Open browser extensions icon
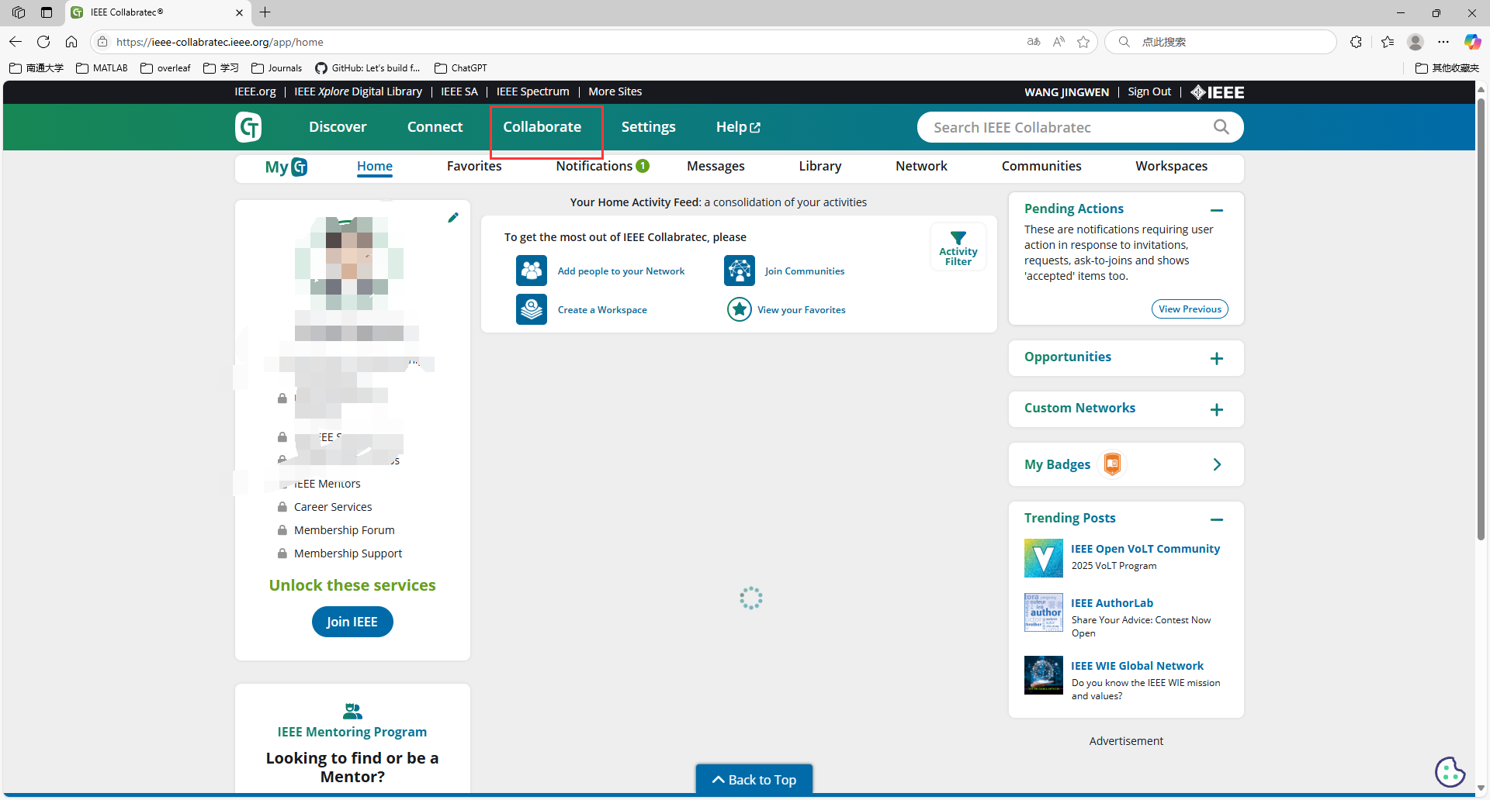Image resolution: width=1490 pixels, height=800 pixels. pos(1356,42)
